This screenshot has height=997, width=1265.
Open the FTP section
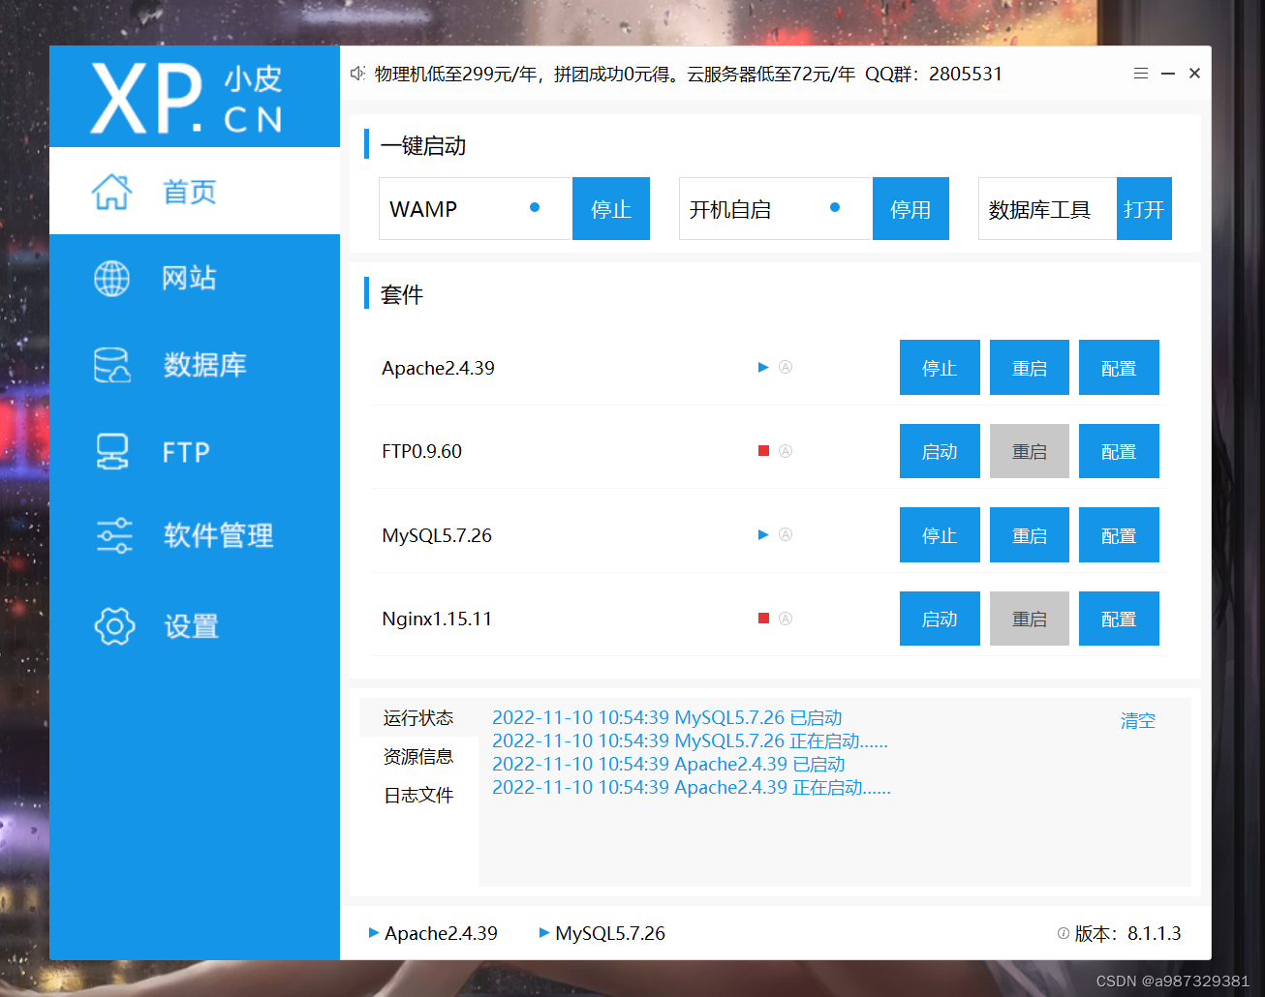click(195, 452)
